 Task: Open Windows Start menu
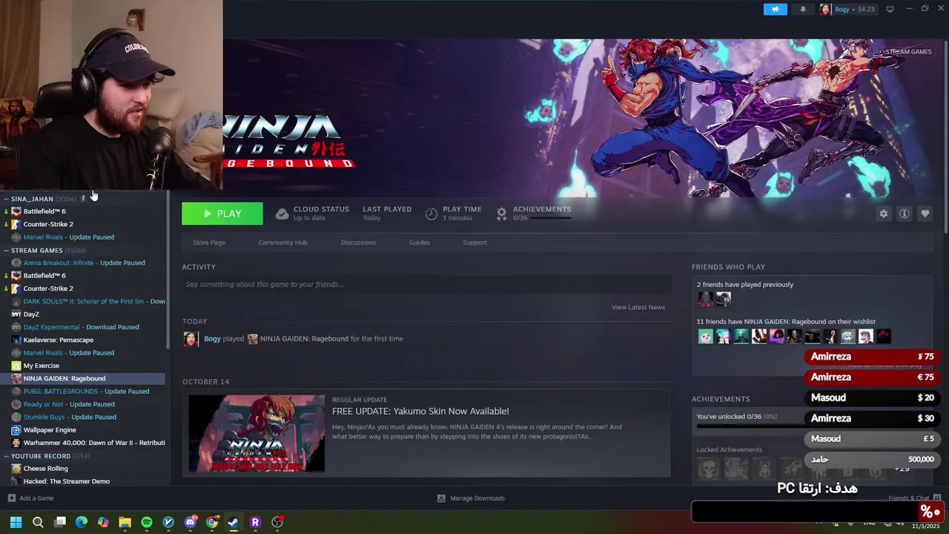coord(16,522)
